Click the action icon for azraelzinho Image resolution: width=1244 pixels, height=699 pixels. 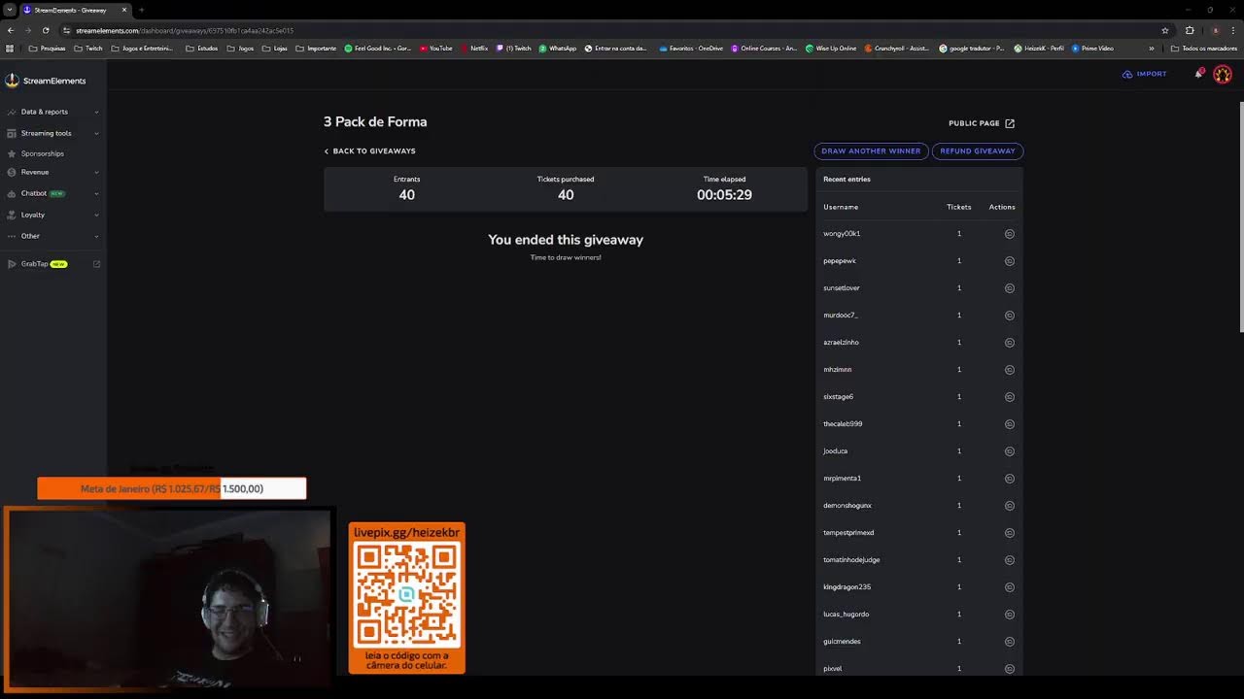click(x=1009, y=343)
